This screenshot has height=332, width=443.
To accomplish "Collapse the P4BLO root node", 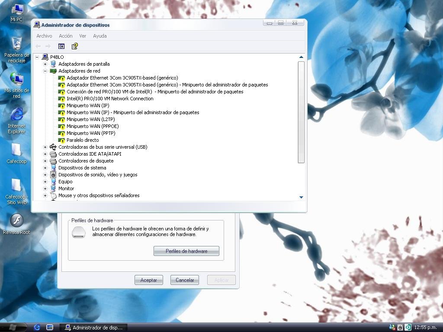I will point(37,57).
